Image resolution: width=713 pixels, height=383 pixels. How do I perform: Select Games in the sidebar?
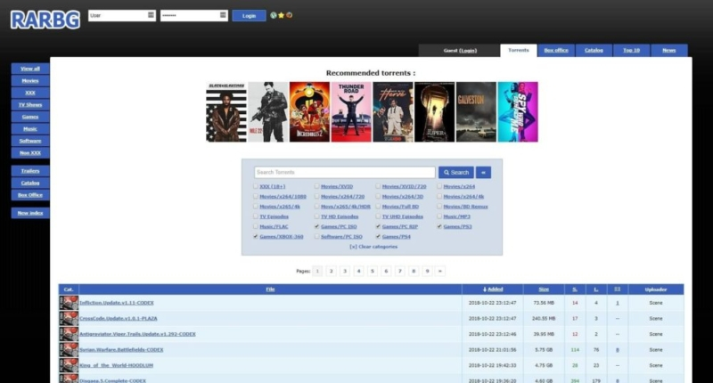[30, 117]
